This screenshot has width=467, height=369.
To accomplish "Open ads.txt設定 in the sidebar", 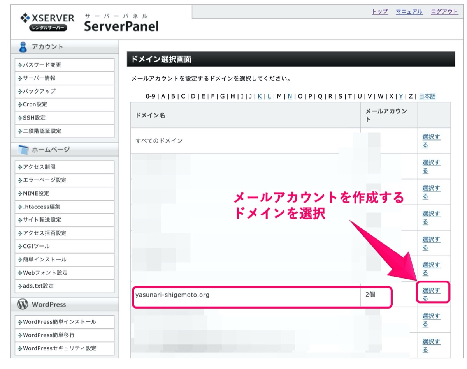I will point(65,286).
